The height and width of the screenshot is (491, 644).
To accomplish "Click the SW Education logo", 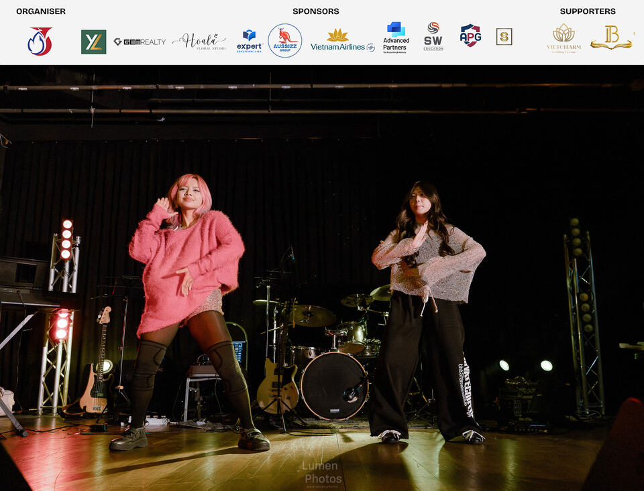I will 433,36.
